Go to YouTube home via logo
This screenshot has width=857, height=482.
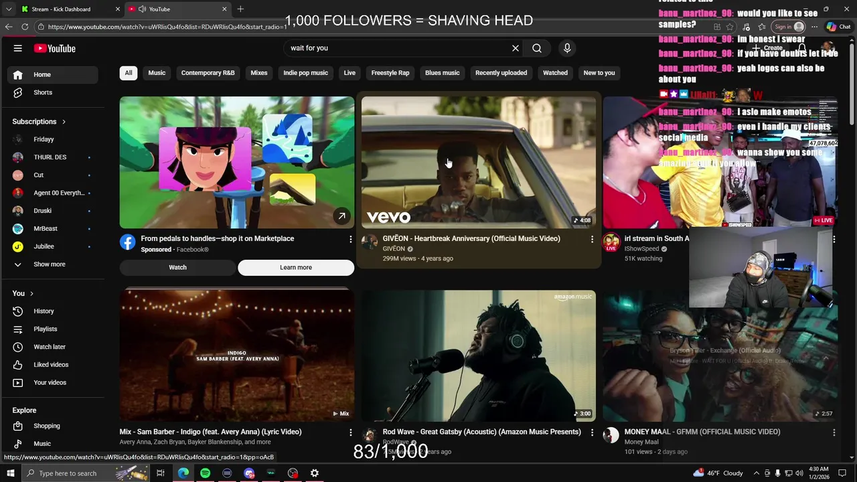click(x=55, y=48)
